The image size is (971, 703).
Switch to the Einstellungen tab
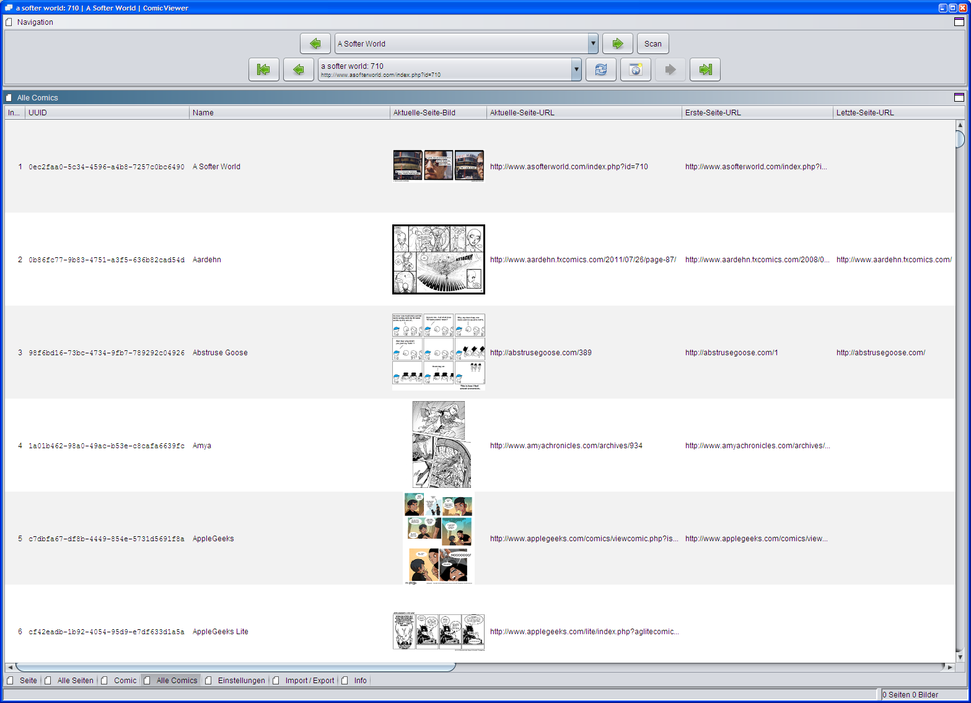241,680
